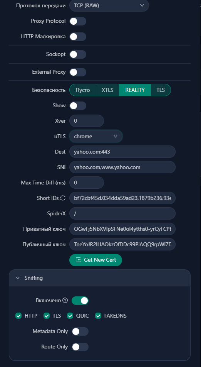Select the TLS security option

161,90
